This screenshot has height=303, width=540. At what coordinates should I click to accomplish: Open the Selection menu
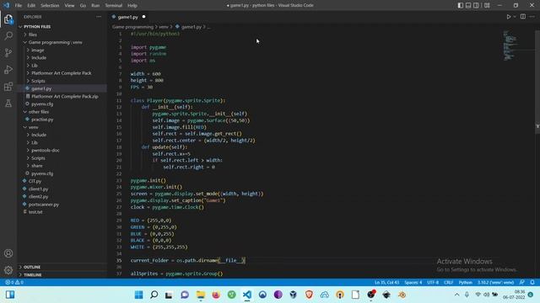[50, 6]
